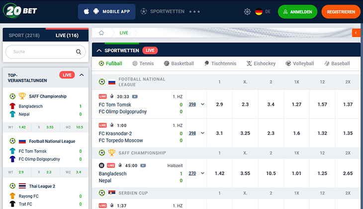Viewport: 363px width, 209px height.
Task: Select W1 1.42 odds for Bangladesch
Action: tap(17, 127)
